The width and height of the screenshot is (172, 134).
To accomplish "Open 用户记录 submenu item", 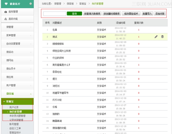I will point(14,107).
